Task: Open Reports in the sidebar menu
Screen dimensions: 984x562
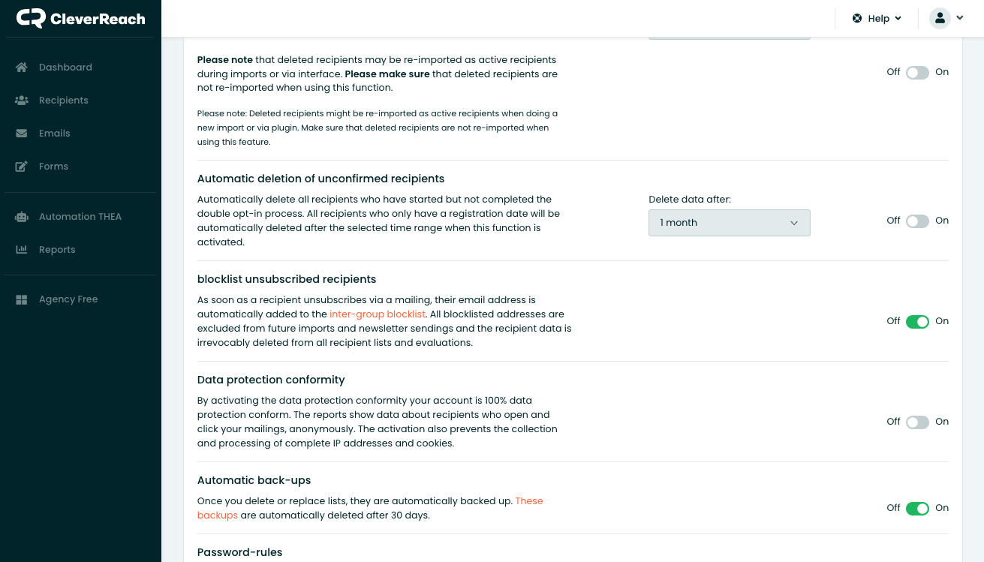Action: tap(57, 249)
